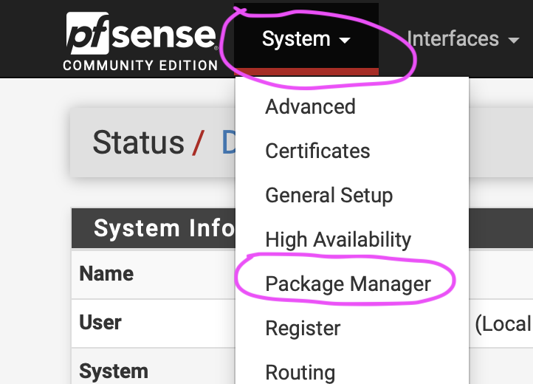
Task: Click the Status breadcrumb text
Action: 138,142
